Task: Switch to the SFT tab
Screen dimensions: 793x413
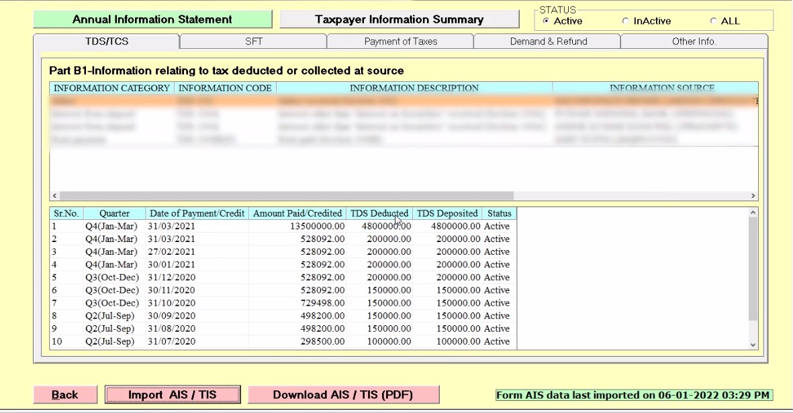Action: click(253, 42)
